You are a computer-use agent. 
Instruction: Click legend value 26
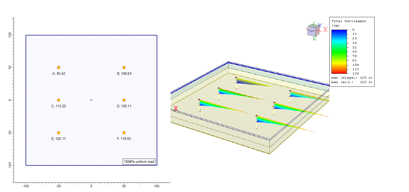(x=354, y=38)
